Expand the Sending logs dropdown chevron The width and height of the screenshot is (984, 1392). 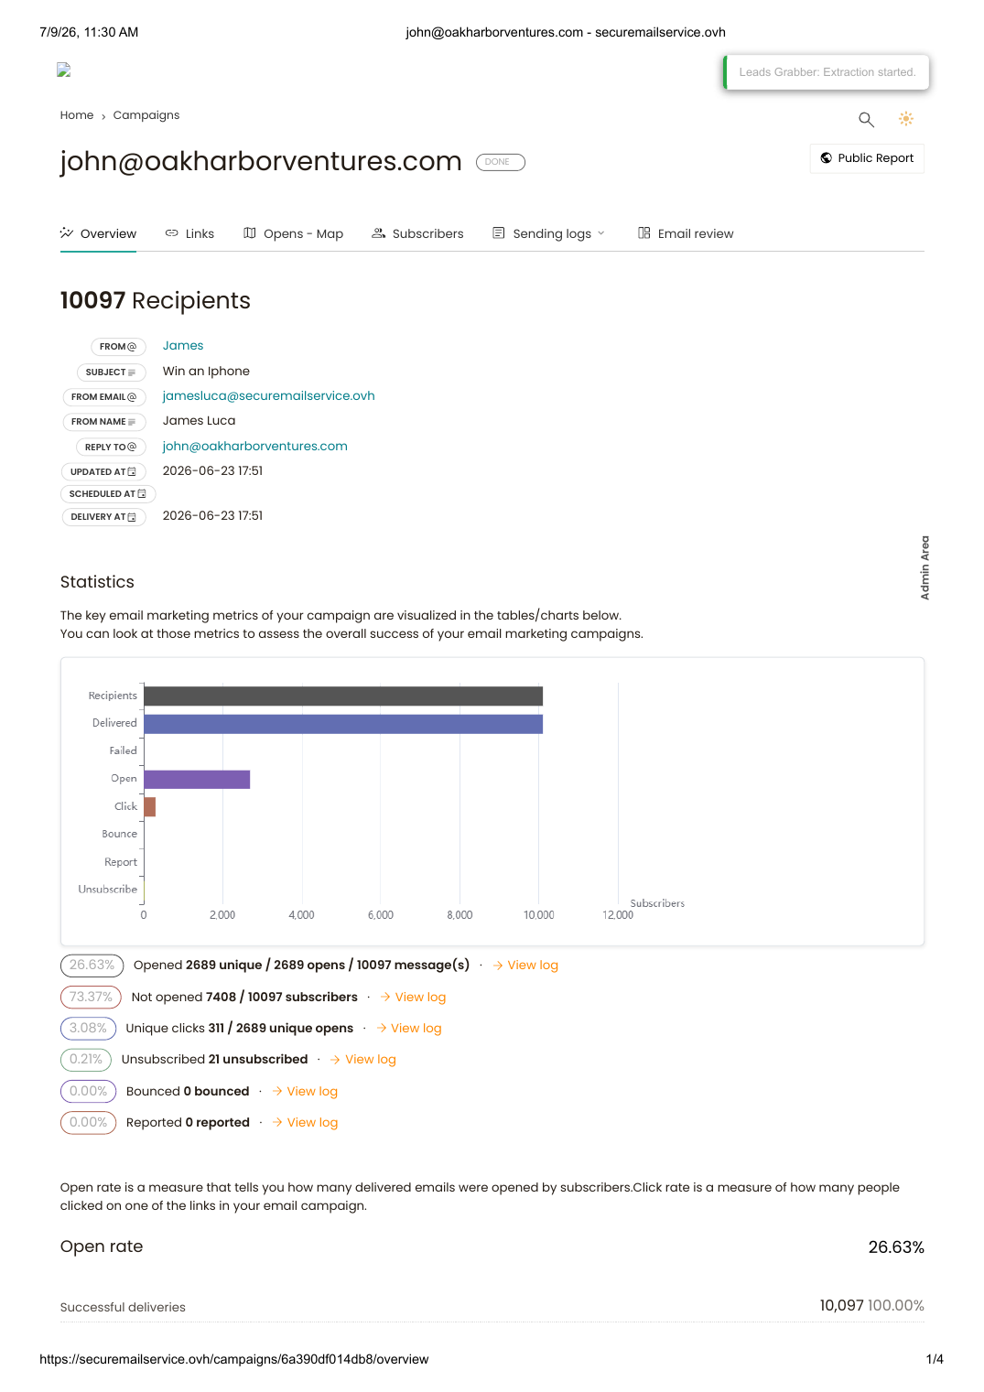[x=601, y=233]
